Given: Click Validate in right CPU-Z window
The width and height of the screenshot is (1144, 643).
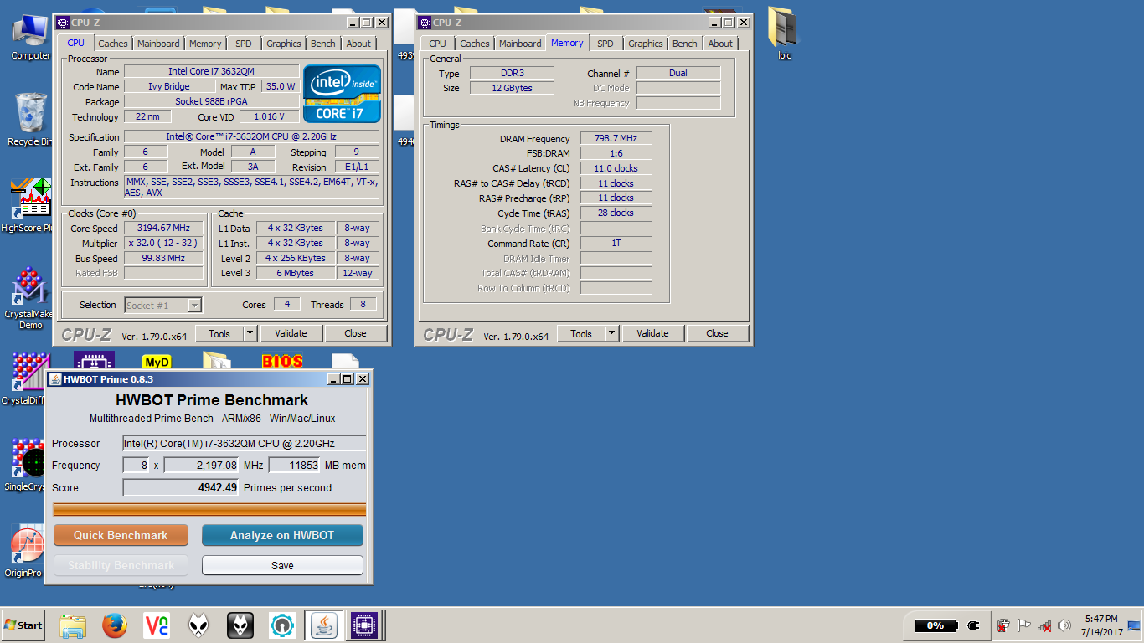Looking at the screenshot, I should (x=652, y=333).
